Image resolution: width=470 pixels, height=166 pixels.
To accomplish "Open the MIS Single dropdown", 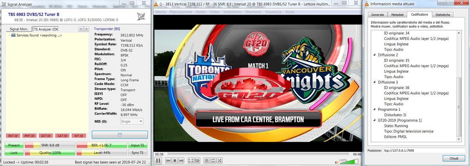I will coord(132,121).
